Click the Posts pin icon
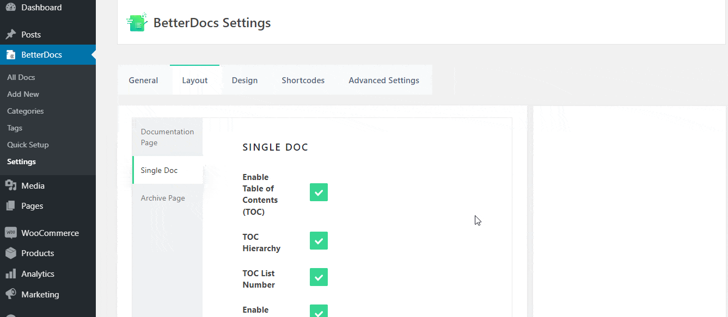 (x=10, y=34)
